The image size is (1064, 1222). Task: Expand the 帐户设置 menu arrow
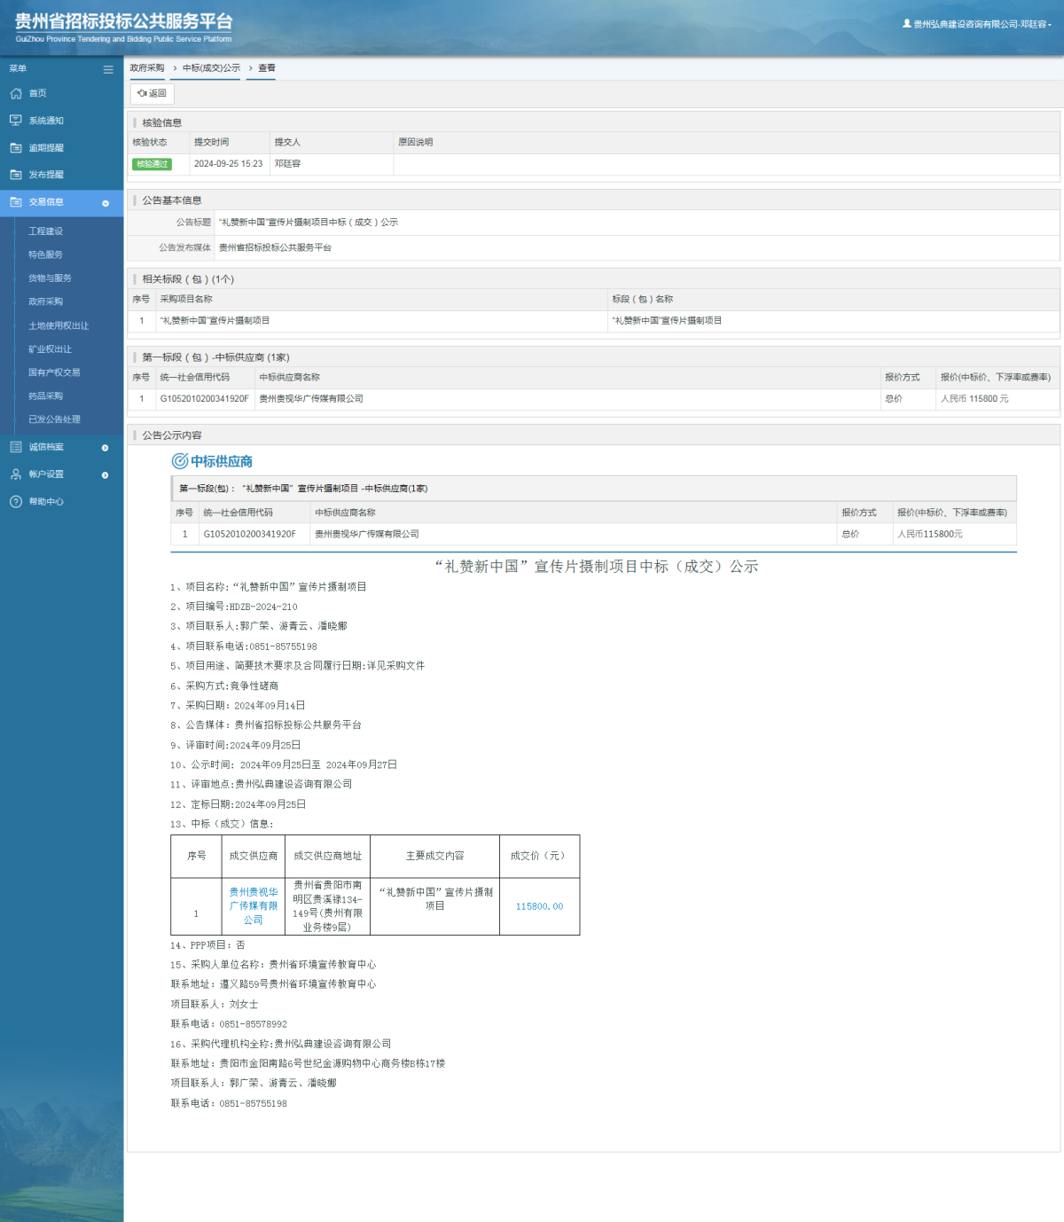coord(106,475)
